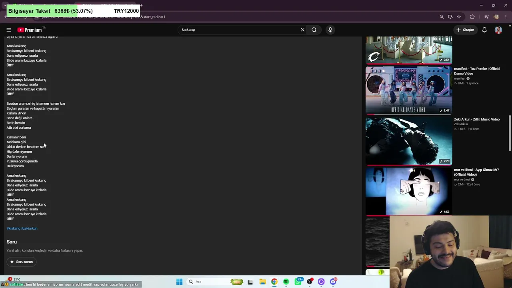Open Discord from the taskbar

333,282
